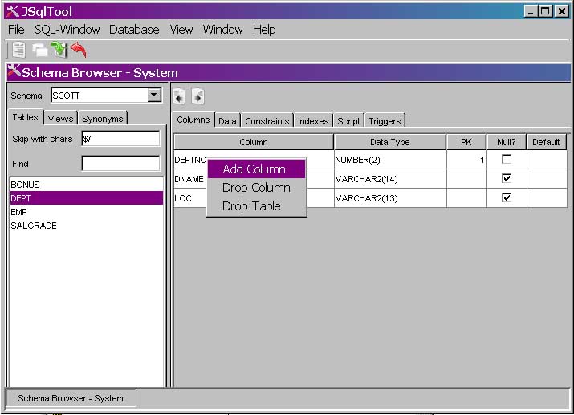Open the Views tab in left panel
The height and width of the screenshot is (415, 574).
60,118
